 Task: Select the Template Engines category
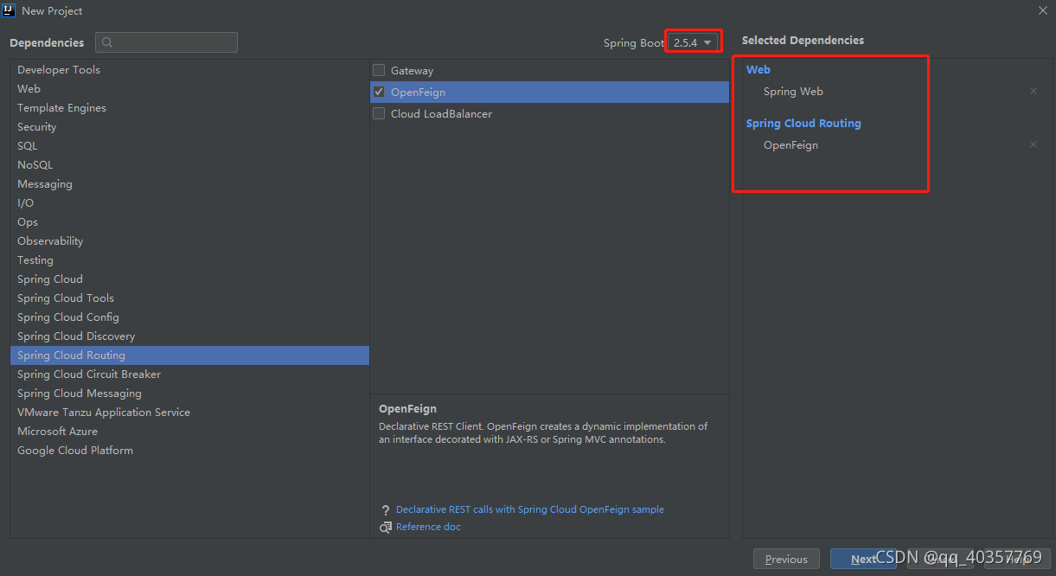click(x=189, y=108)
